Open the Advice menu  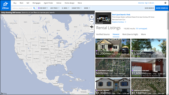(x=59, y=3)
